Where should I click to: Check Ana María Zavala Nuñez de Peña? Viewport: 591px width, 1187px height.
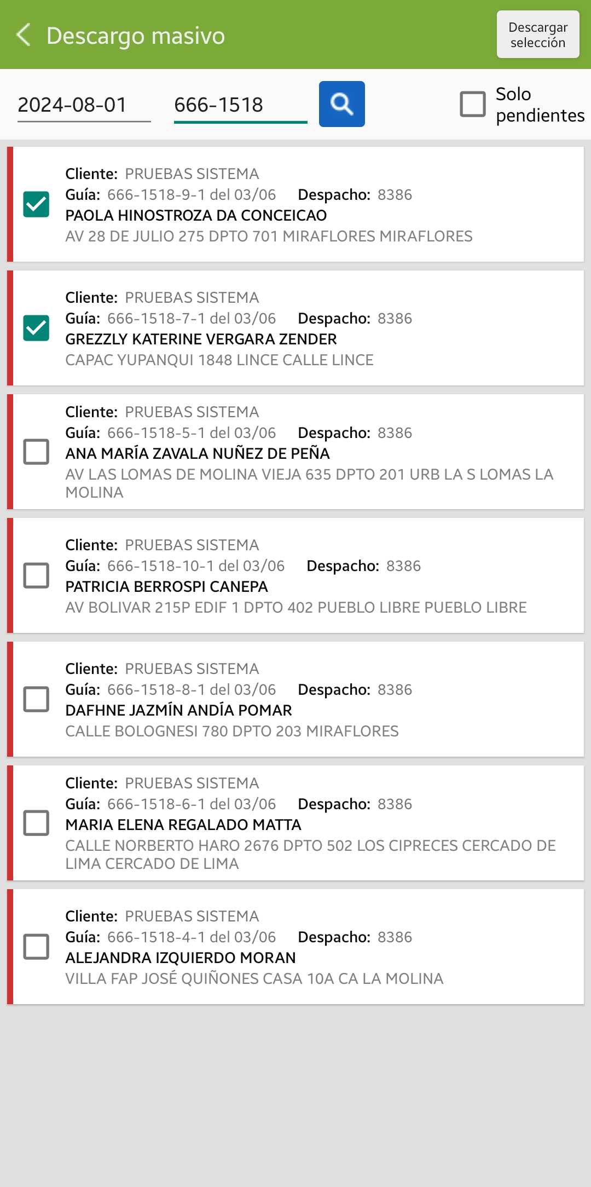(x=36, y=452)
